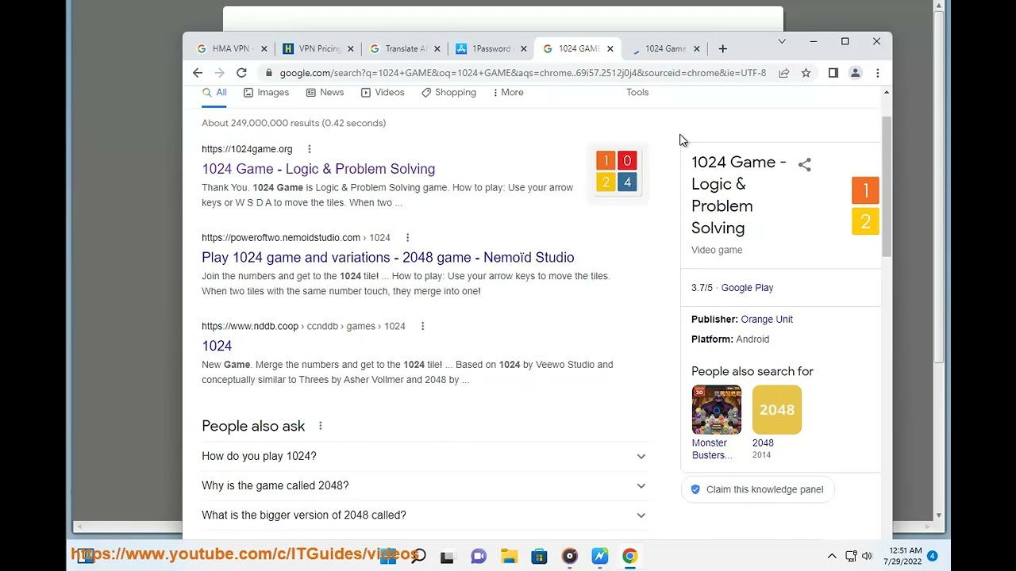
Task: Click the page vertical scrollbar thumb
Action: (887, 186)
